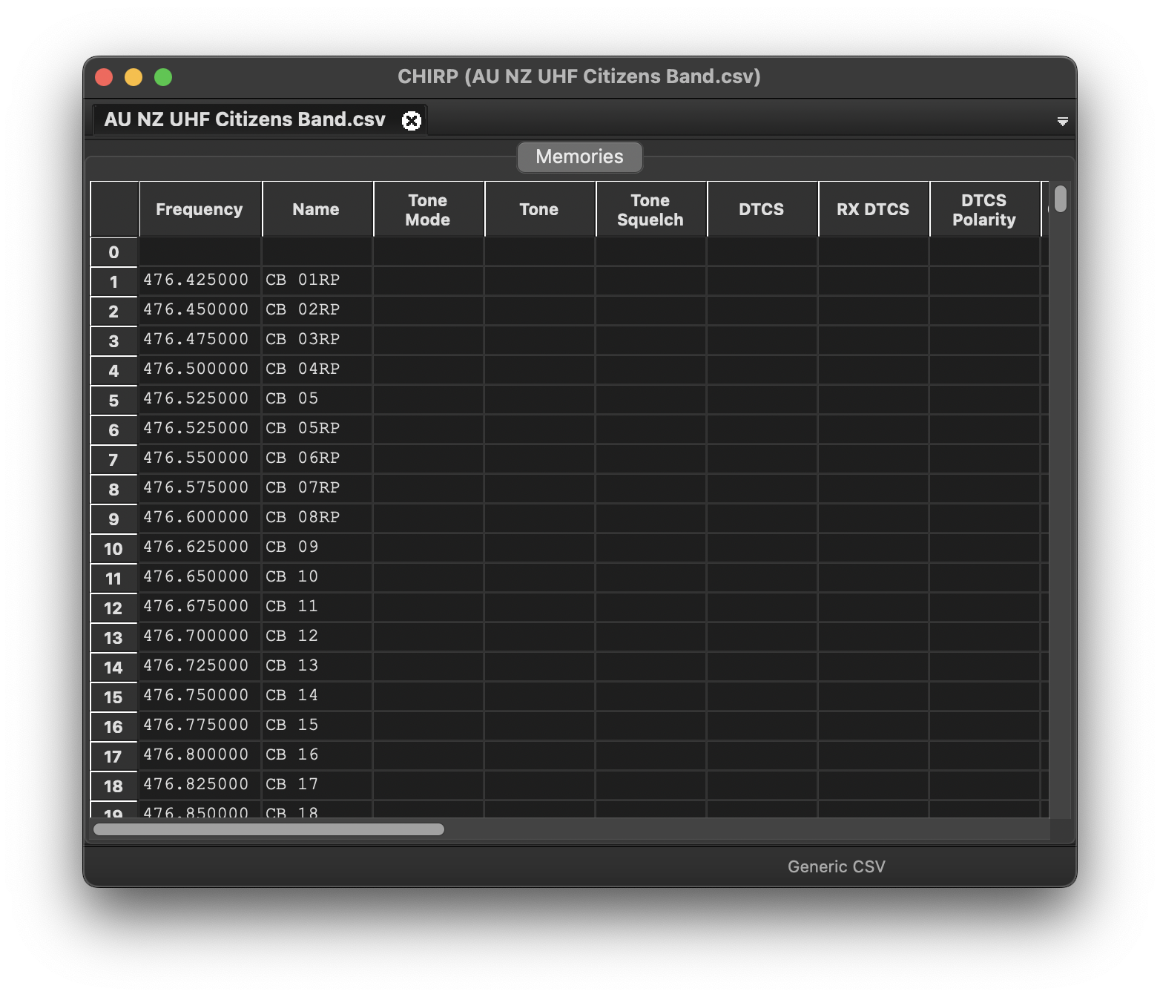The height and width of the screenshot is (997, 1160).
Task: Select name cell CB 01RP
Action: 317,280
